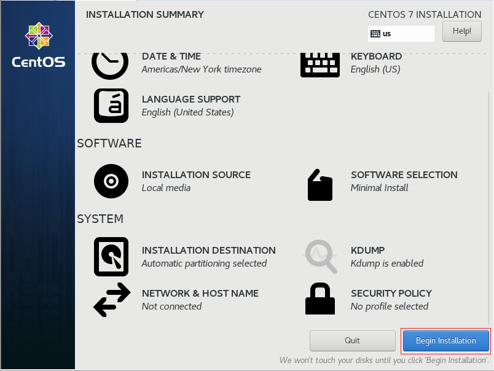Open the Installation Destination hard drive icon
The width and height of the screenshot is (494, 371).
pyautogui.click(x=111, y=257)
